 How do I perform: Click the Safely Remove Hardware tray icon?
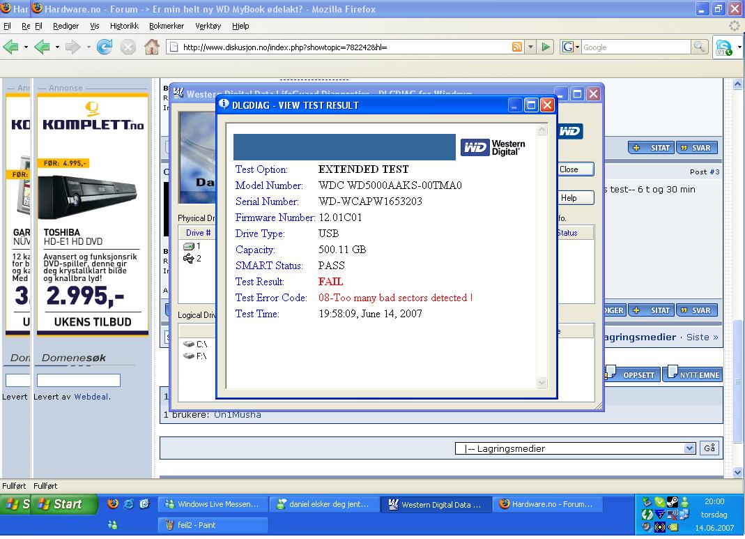click(x=647, y=502)
